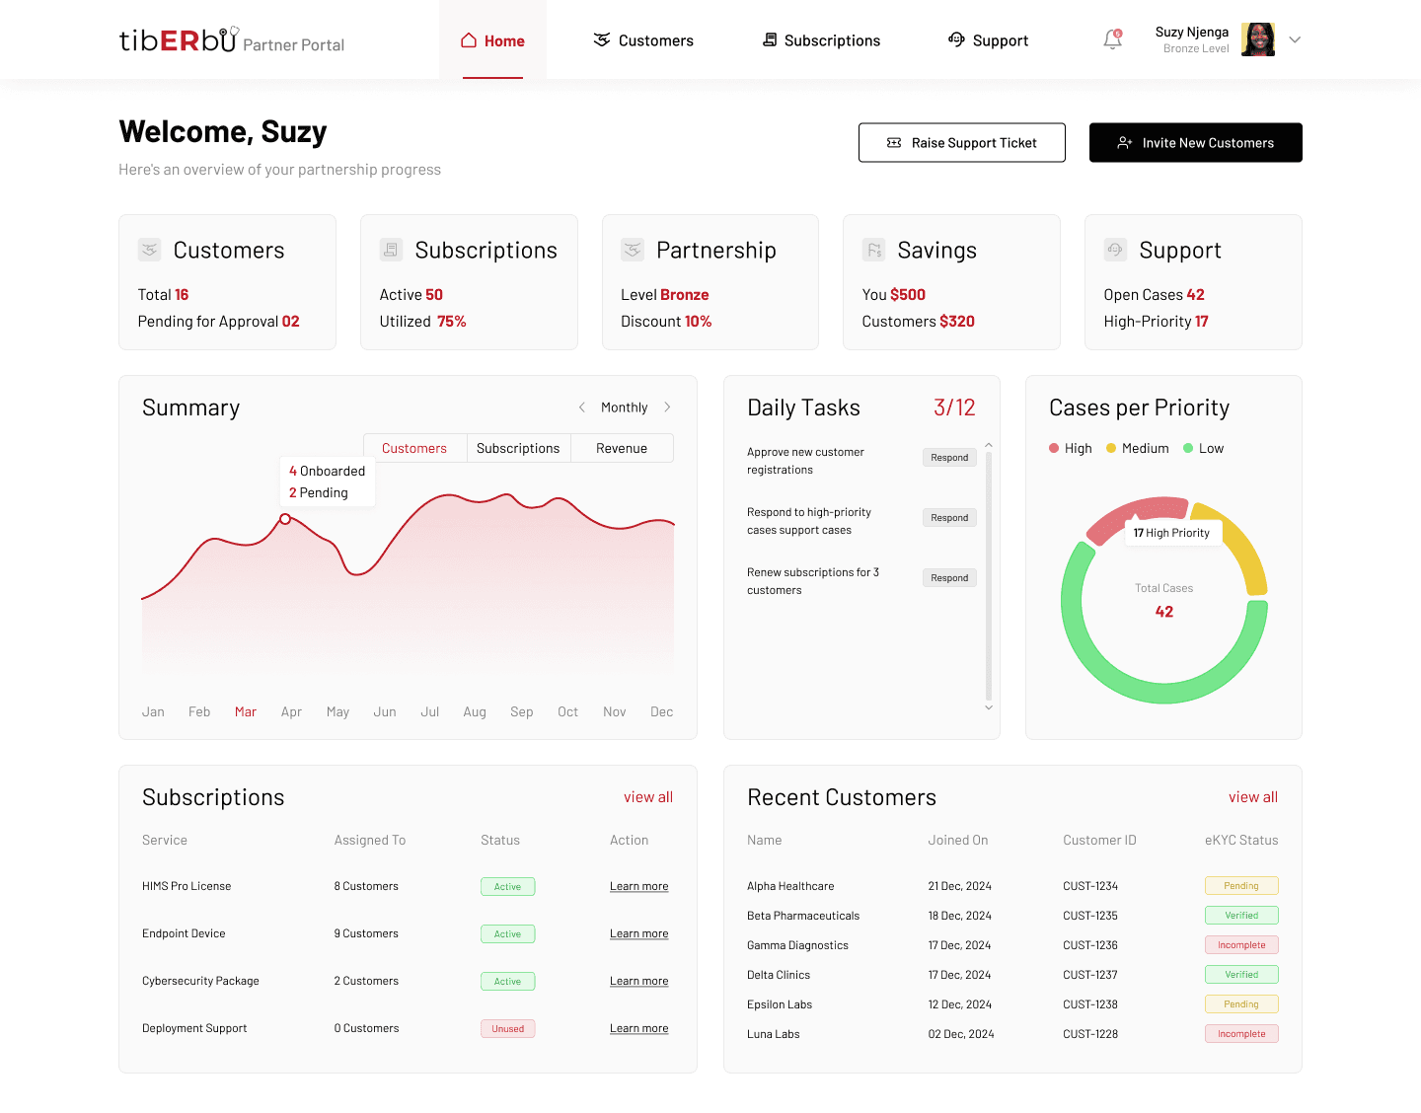The image size is (1421, 1113).
Task: Toggle the Medium priority legend dot
Action: coord(1111,448)
